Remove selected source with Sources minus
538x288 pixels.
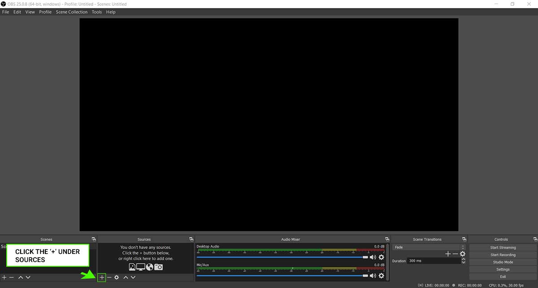109,278
